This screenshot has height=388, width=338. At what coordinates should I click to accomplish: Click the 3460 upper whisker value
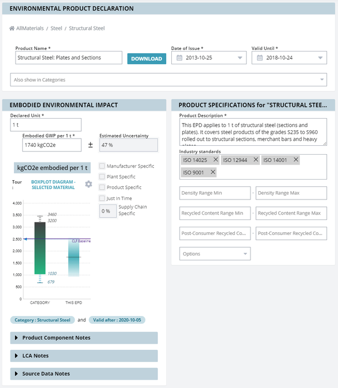(52, 215)
